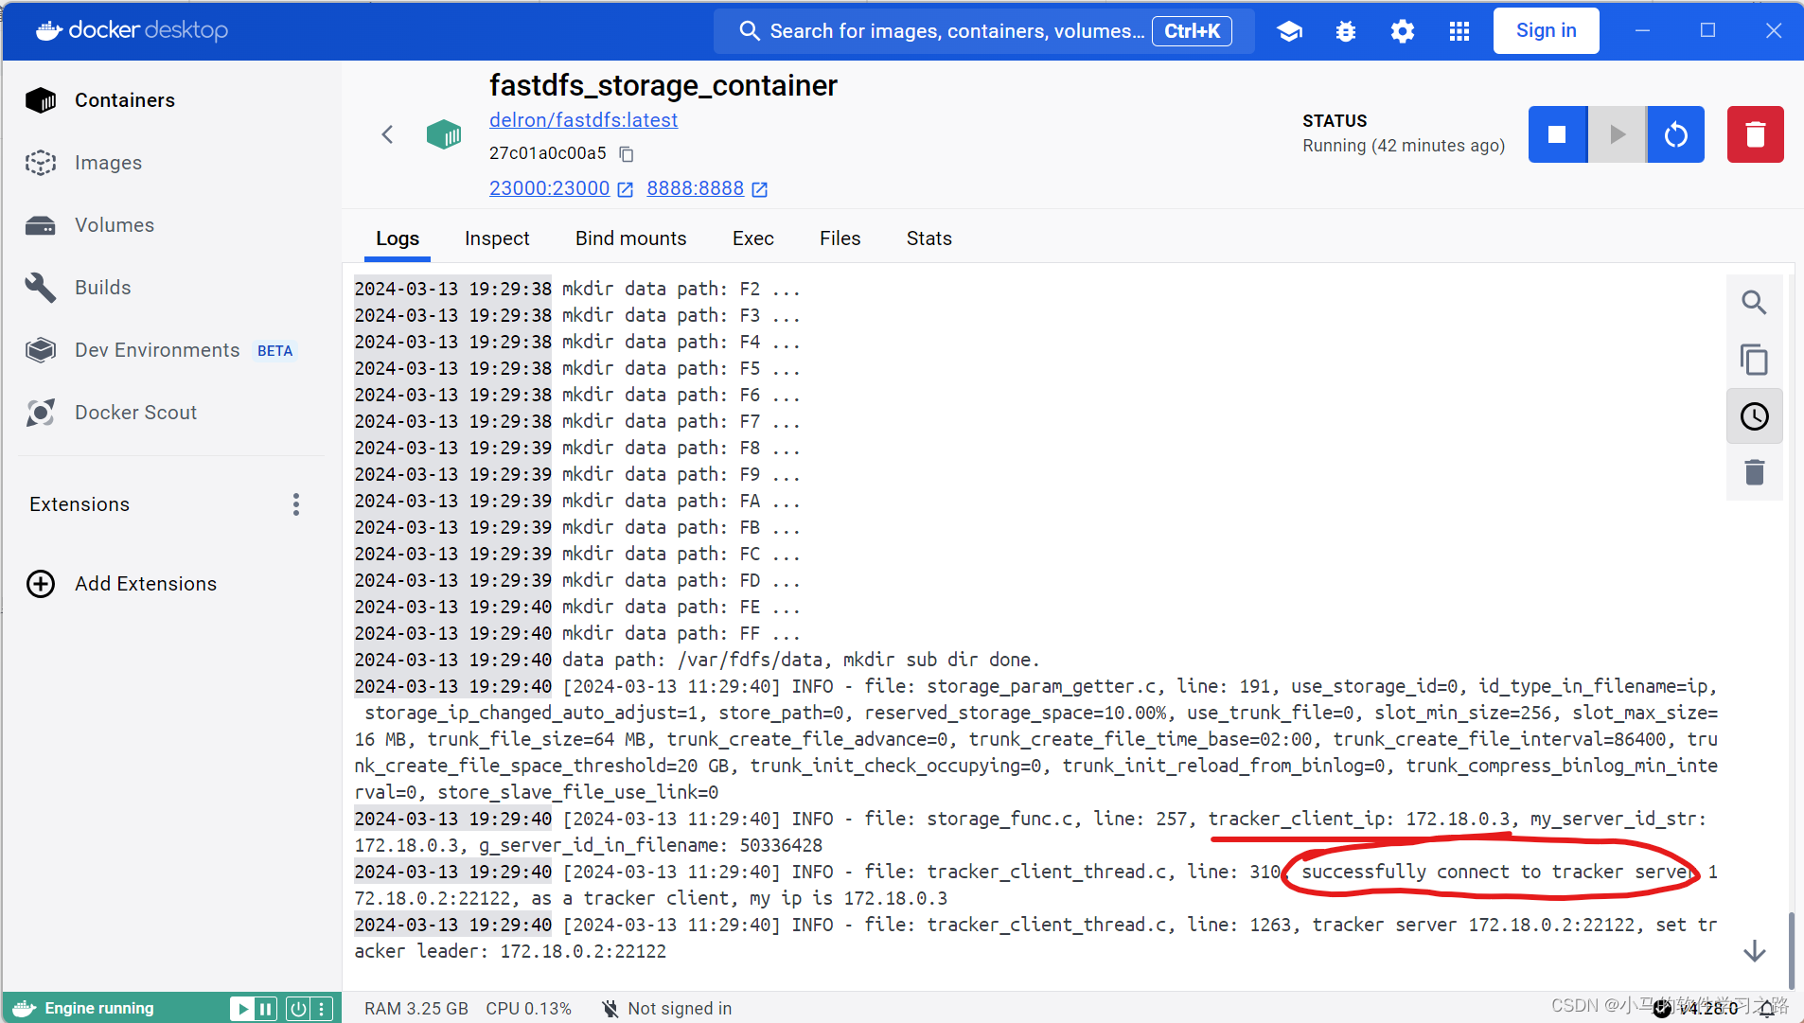The image size is (1804, 1023).
Task: Open the Learning center graduation cap icon
Action: [x=1289, y=31]
